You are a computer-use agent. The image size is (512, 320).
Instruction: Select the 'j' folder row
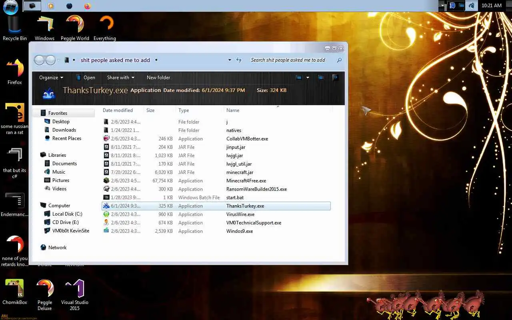pyautogui.click(x=216, y=122)
